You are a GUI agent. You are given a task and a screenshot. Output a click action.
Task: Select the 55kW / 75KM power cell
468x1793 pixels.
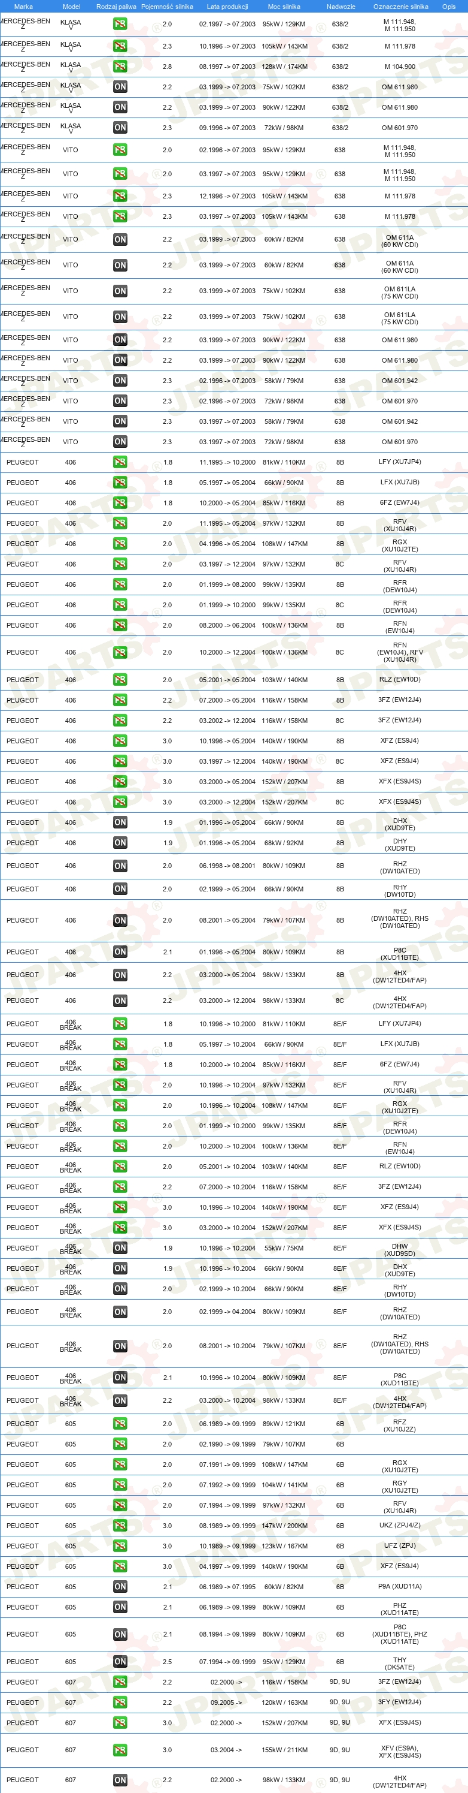pyautogui.click(x=284, y=1248)
